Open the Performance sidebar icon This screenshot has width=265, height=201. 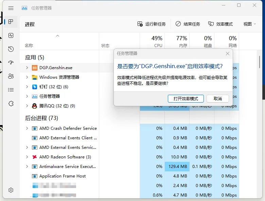click(11, 35)
